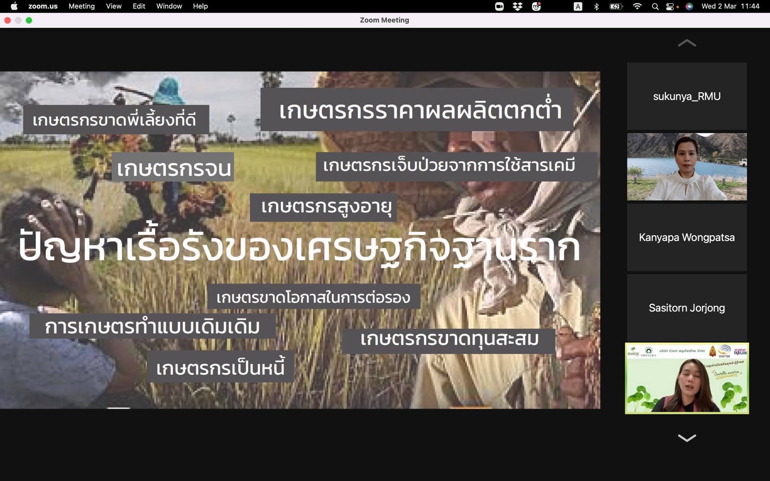Click the Bluetooth status icon

point(596,6)
